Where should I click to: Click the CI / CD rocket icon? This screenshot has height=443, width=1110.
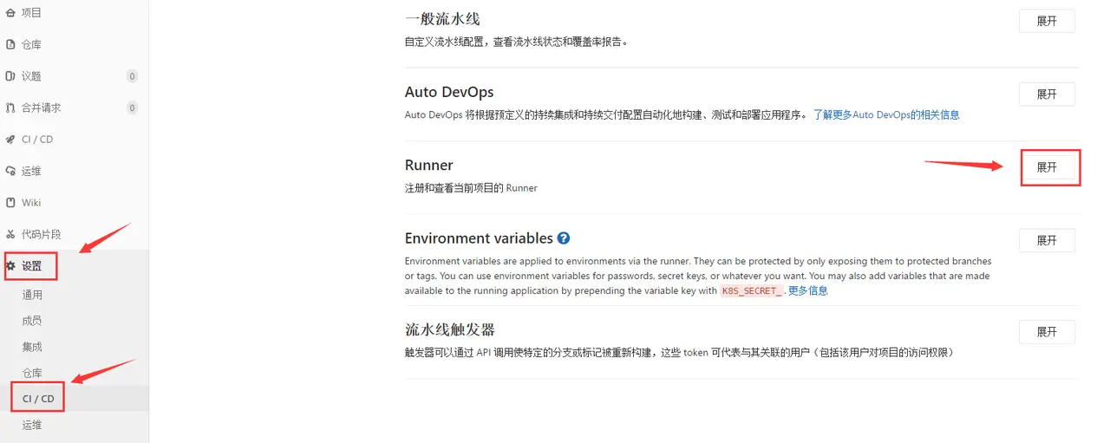point(10,140)
